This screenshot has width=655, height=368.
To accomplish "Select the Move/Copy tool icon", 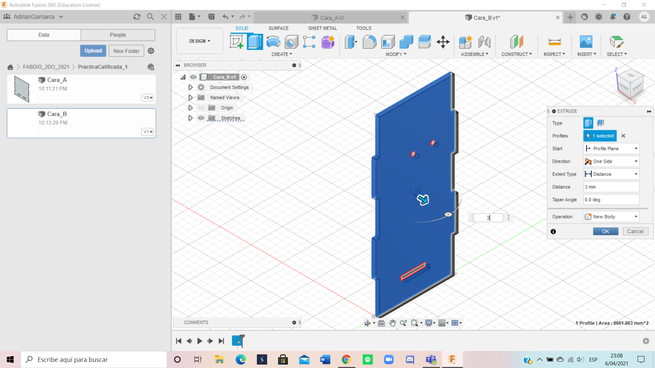I will coord(443,42).
